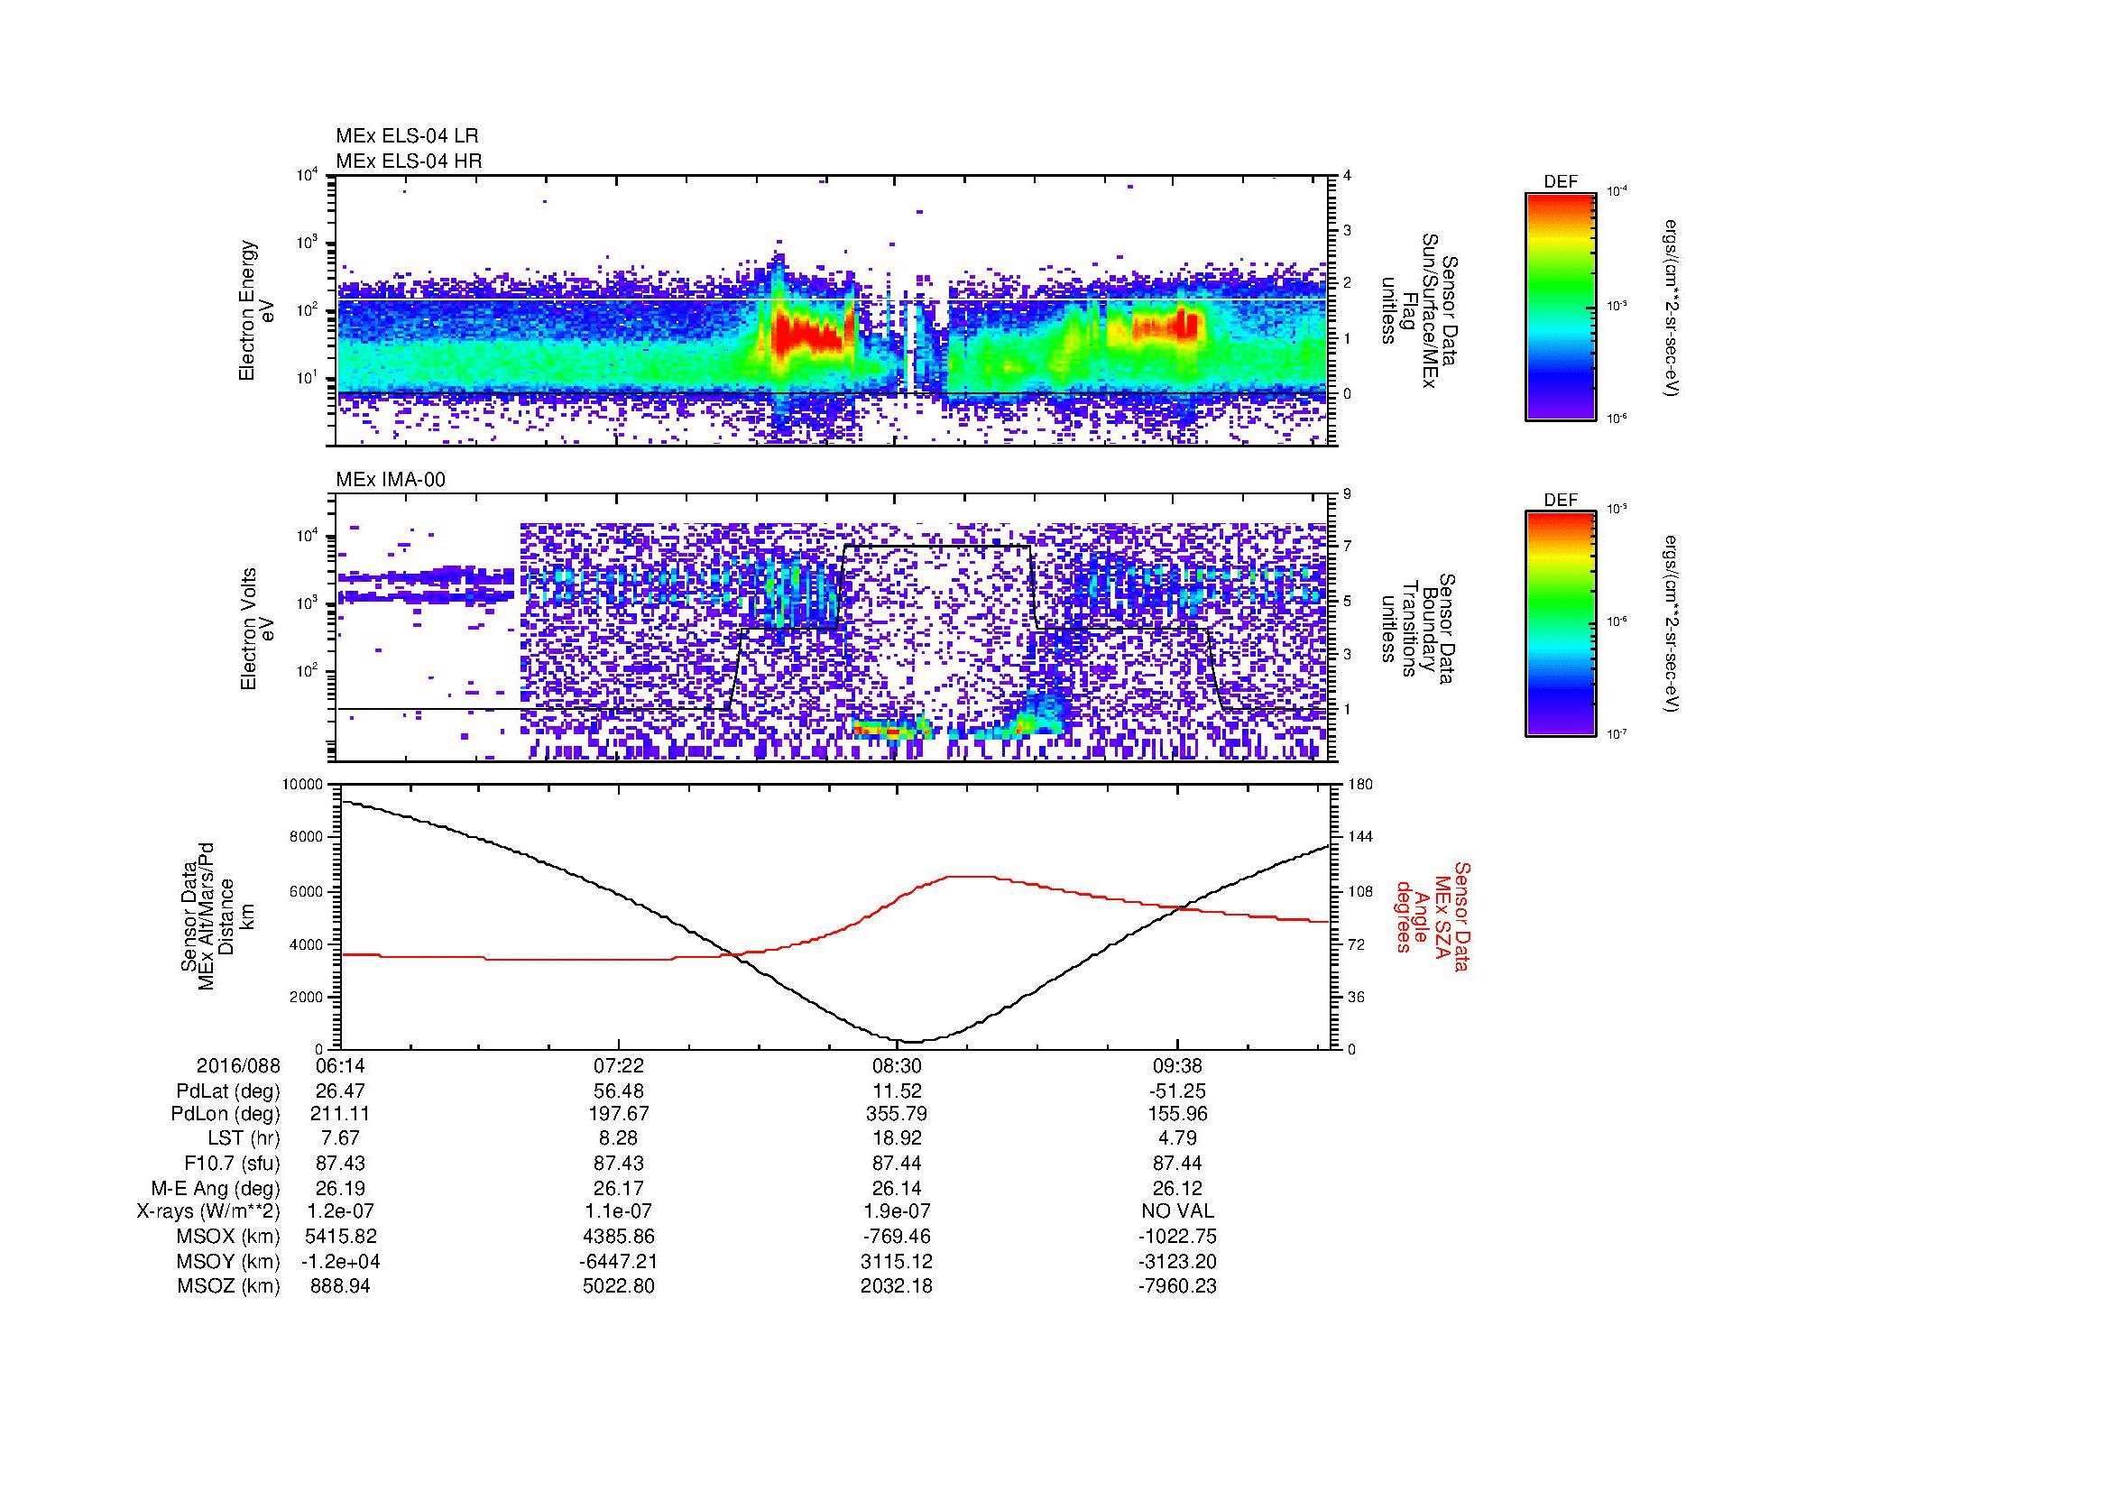The image size is (2110, 1491).
Task: Select the 'MEx IMA-00' panel title
Action: [x=391, y=480]
